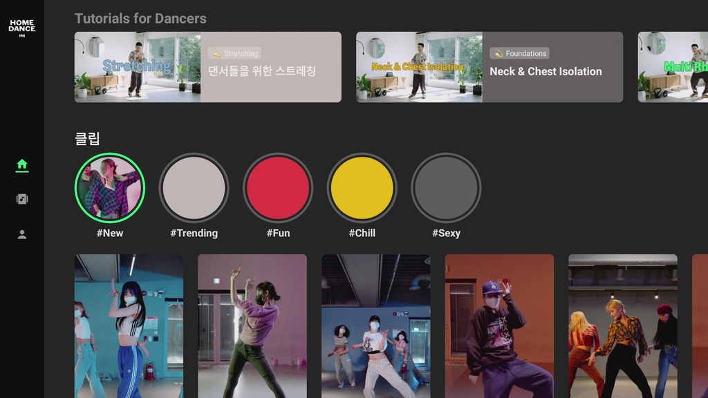Viewport: 708px width, 398px height.
Task: Select the #Trending clip category circle
Action: pos(194,188)
